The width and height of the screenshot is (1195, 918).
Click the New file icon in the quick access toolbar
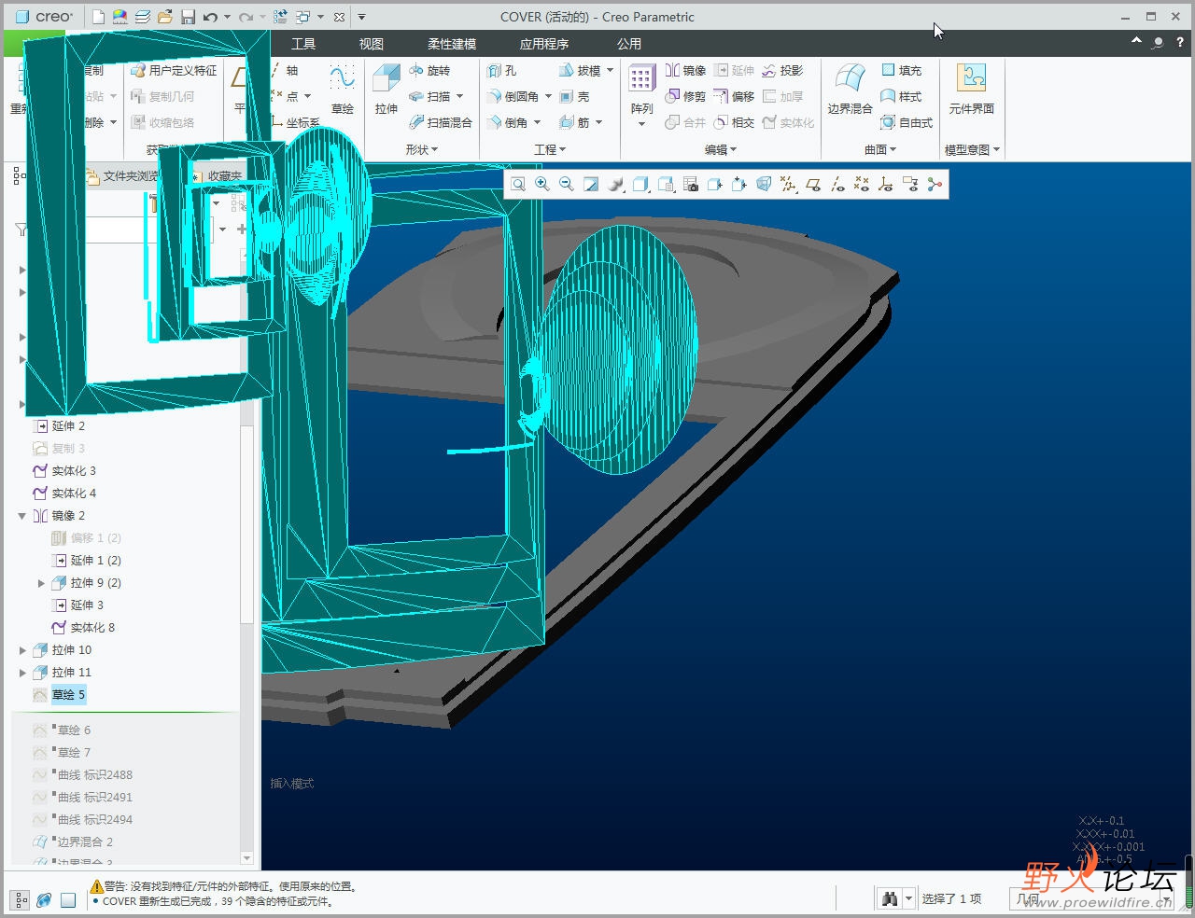coord(98,17)
